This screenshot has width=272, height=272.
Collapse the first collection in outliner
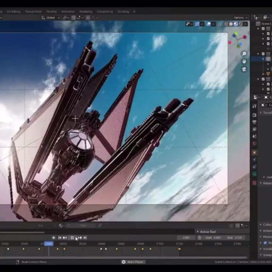click(258, 29)
